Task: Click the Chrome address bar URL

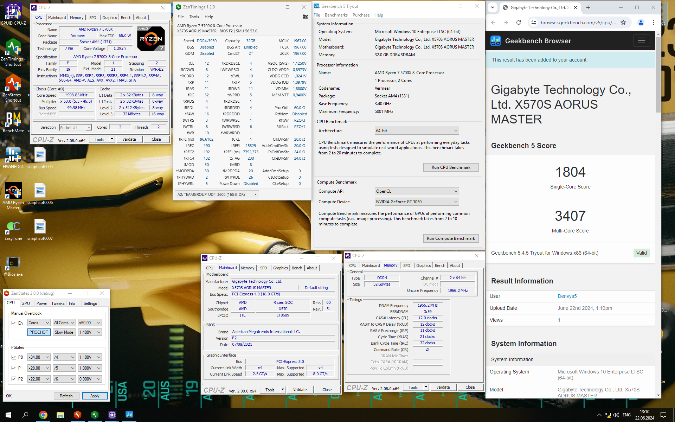Action: 578,23
